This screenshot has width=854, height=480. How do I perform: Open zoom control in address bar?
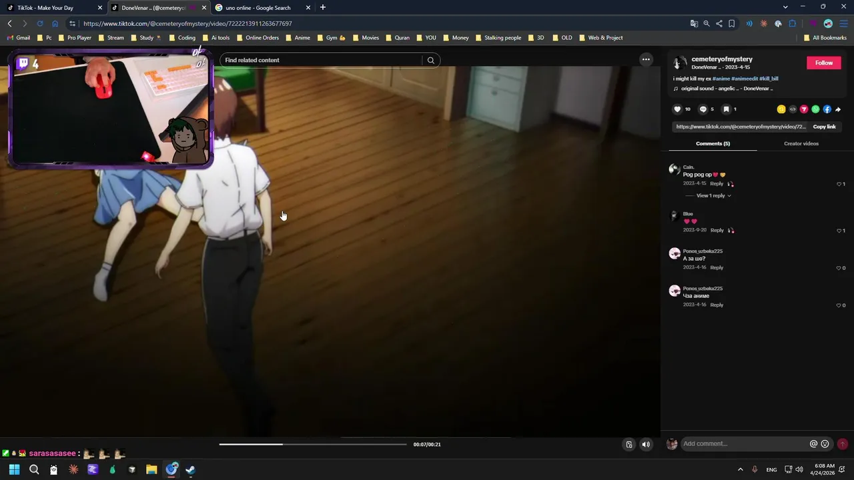(x=707, y=23)
